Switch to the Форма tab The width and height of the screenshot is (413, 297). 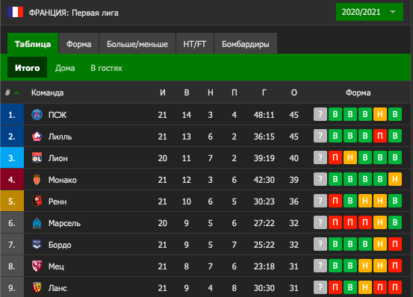coord(78,44)
